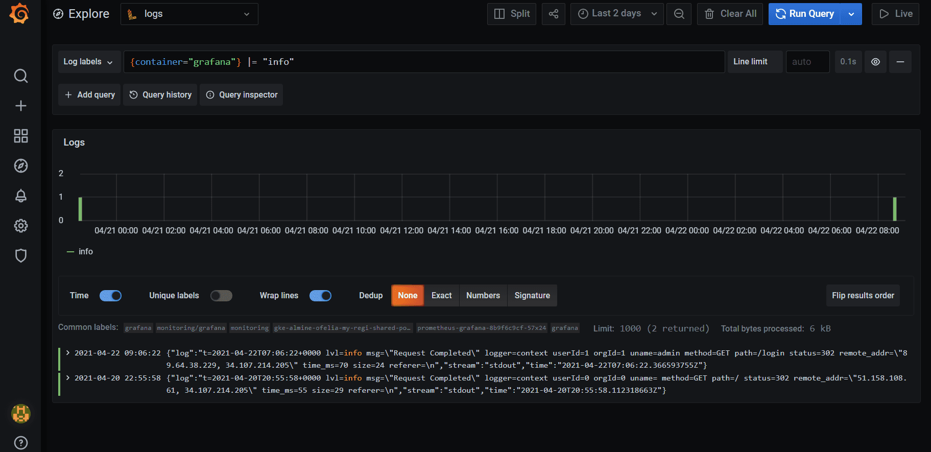Open the Dashboards grid icon
This screenshot has width=931, height=452.
(x=21, y=136)
